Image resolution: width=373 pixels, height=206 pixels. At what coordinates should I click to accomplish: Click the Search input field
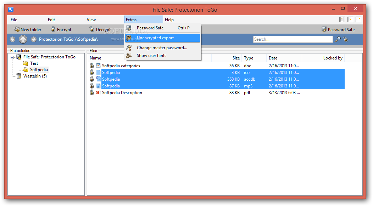point(293,39)
